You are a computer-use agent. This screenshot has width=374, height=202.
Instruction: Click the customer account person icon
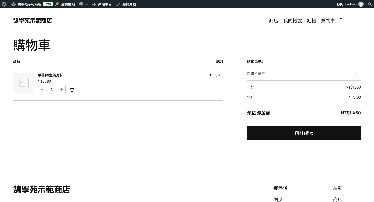[x=341, y=21]
